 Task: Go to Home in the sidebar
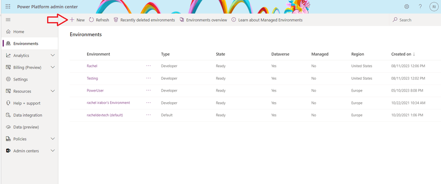click(x=30, y=32)
